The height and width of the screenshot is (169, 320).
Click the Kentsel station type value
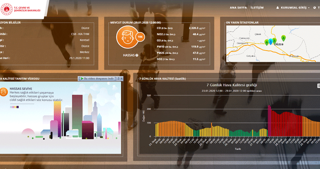coord(84,40)
